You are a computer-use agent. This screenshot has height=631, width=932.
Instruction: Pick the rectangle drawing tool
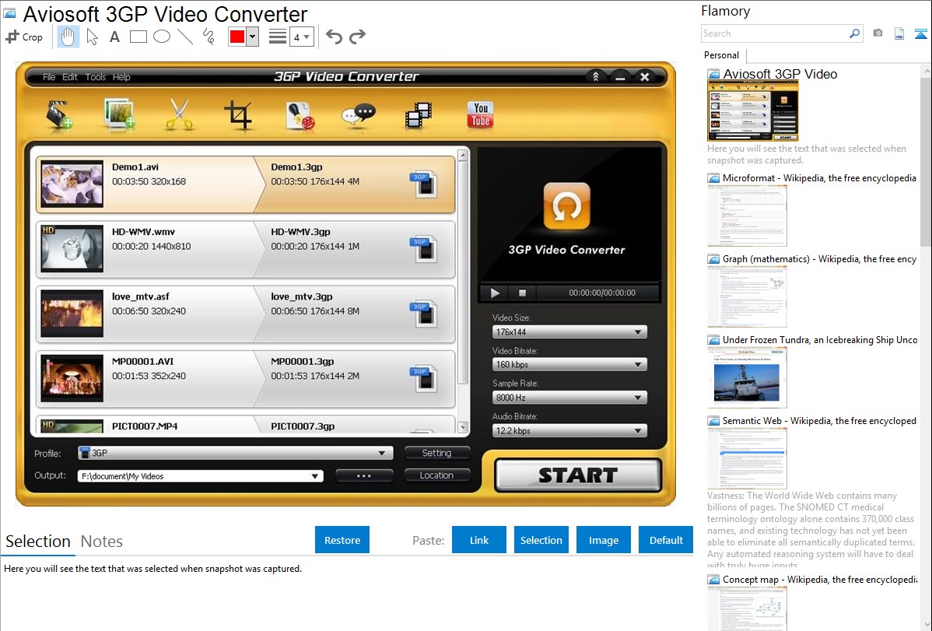(138, 37)
